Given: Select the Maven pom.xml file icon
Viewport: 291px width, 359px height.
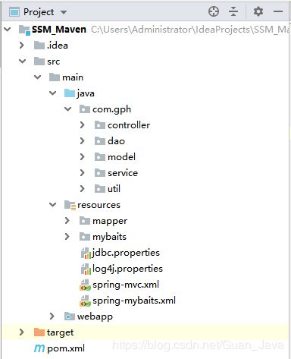Looking at the screenshot, I should [x=39, y=348].
